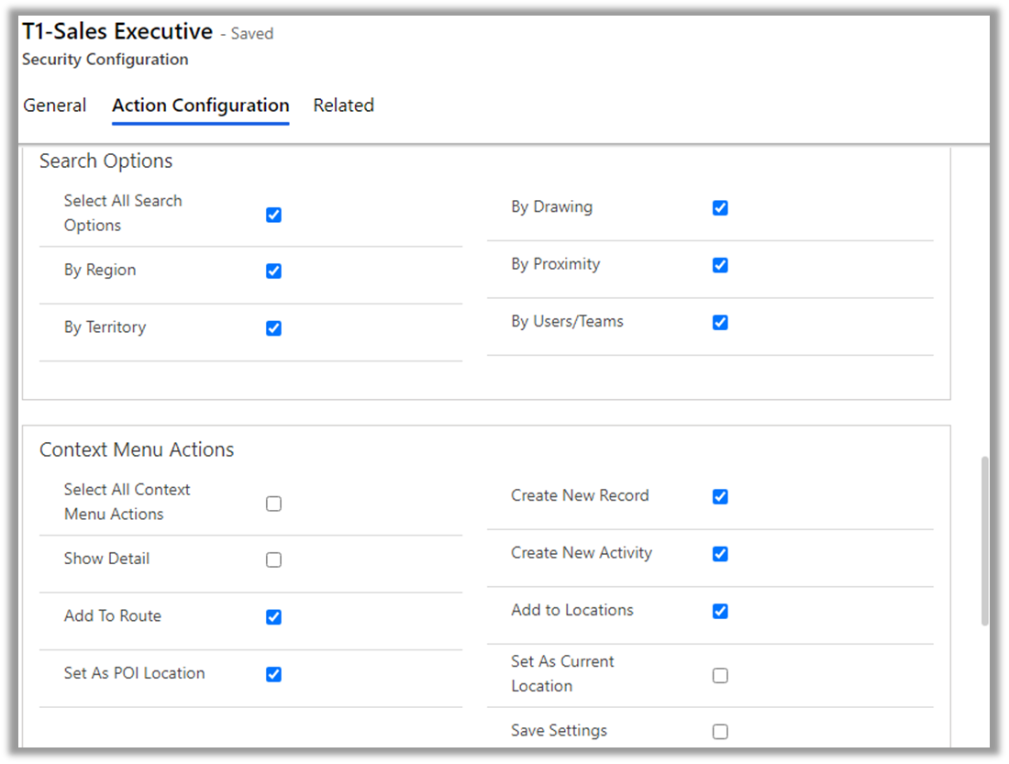Image resolution: width=1009 pixels, height=764 pixels.
Task: Disable the Create New Record checkbox
Action: coord(720,497)
